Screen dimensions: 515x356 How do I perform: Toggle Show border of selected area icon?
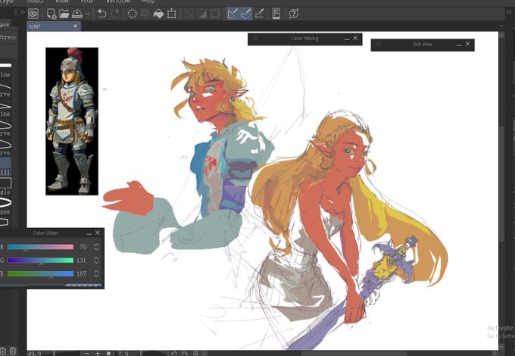click(x=215, y=14)
